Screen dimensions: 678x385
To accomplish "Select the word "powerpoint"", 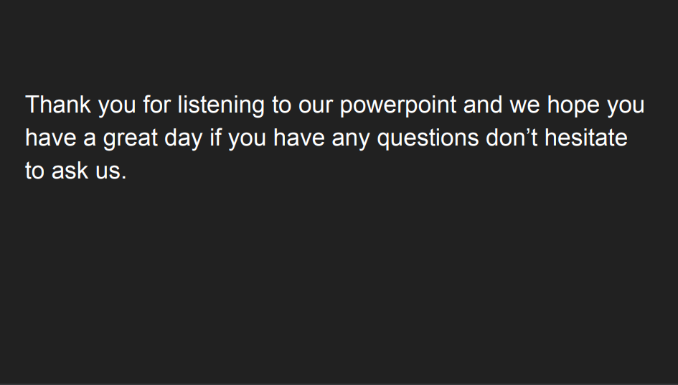I will pos(398,106).
